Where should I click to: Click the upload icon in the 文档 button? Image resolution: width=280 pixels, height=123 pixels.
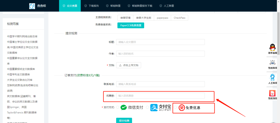coord(120,65)
